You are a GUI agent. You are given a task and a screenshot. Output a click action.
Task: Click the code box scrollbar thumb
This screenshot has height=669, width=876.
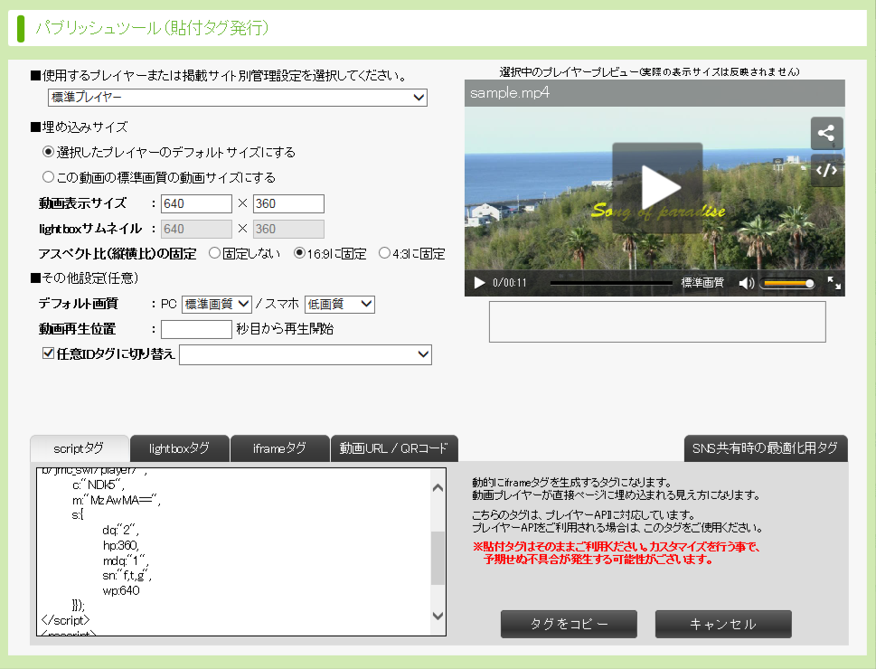pyautogui.click(x=438, y=558)
